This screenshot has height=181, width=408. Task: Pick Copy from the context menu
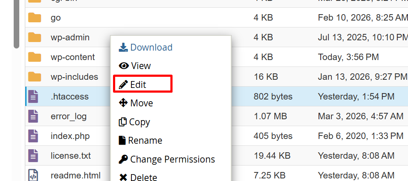tap(134, 122)
